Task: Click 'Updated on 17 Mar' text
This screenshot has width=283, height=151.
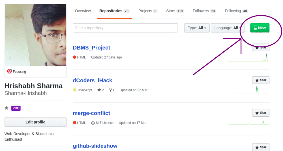Action: tap(133, 123)
